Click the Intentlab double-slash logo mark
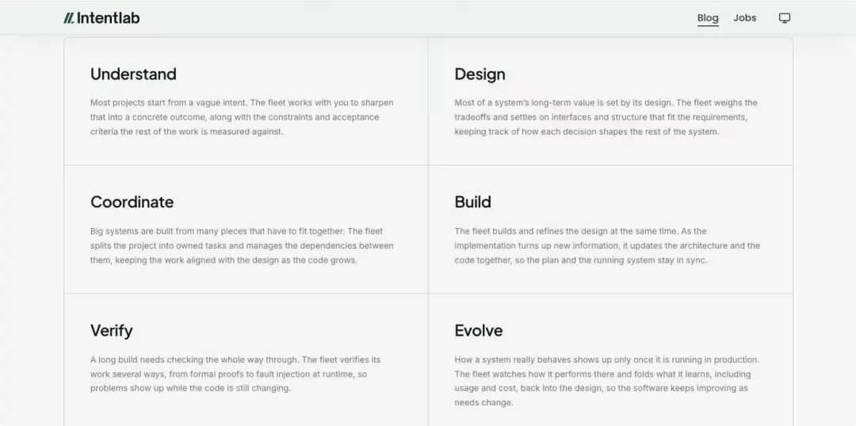This screenshot has height=426, width=856. click(x=68, y=18)
